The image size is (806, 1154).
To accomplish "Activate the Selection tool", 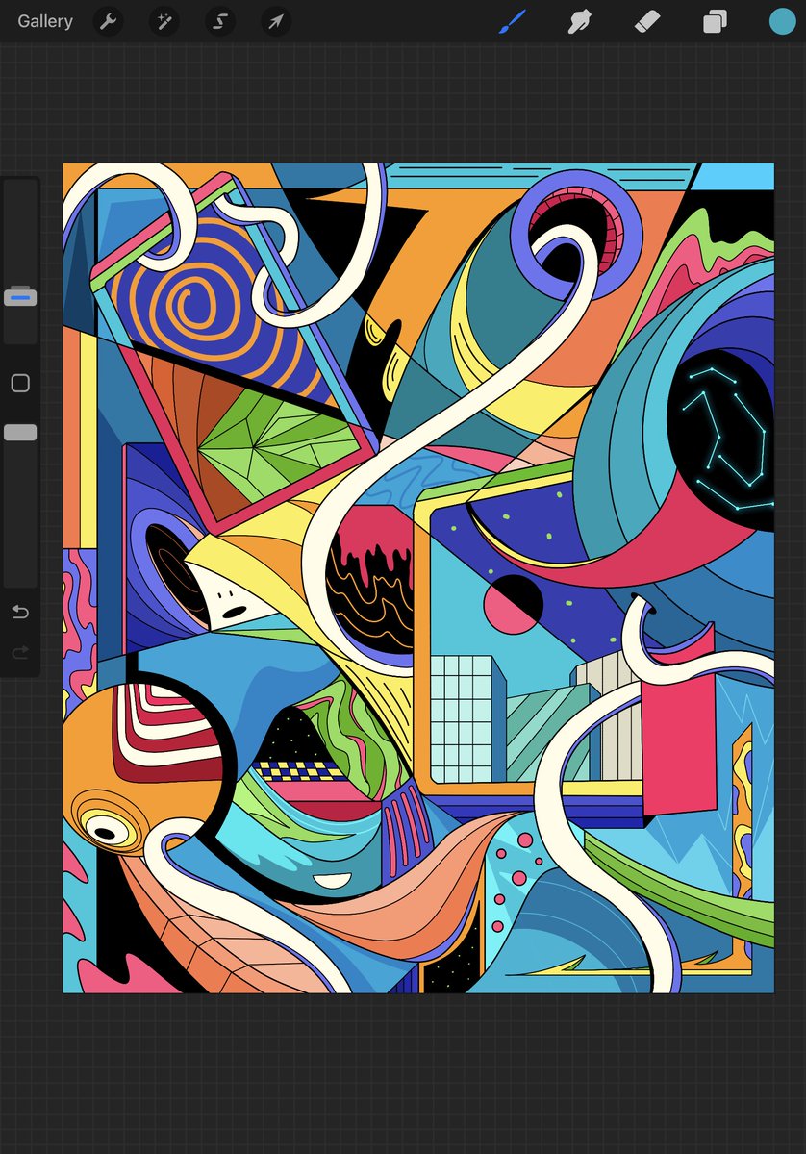I will tap(219, 21).
